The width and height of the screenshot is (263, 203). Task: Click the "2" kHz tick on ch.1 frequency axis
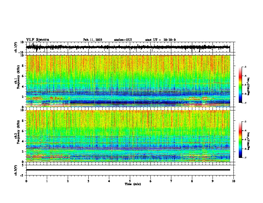(x=23, y=97)
